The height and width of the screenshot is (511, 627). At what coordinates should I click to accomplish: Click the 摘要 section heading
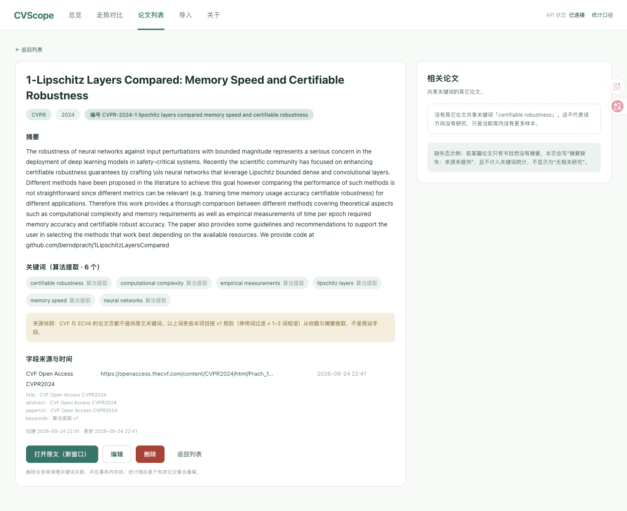click(x=33, y=137)
